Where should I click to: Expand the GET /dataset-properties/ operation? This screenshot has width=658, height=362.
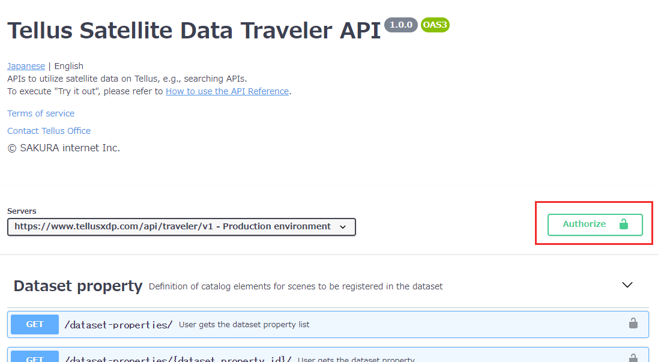(x=328, y=324)
